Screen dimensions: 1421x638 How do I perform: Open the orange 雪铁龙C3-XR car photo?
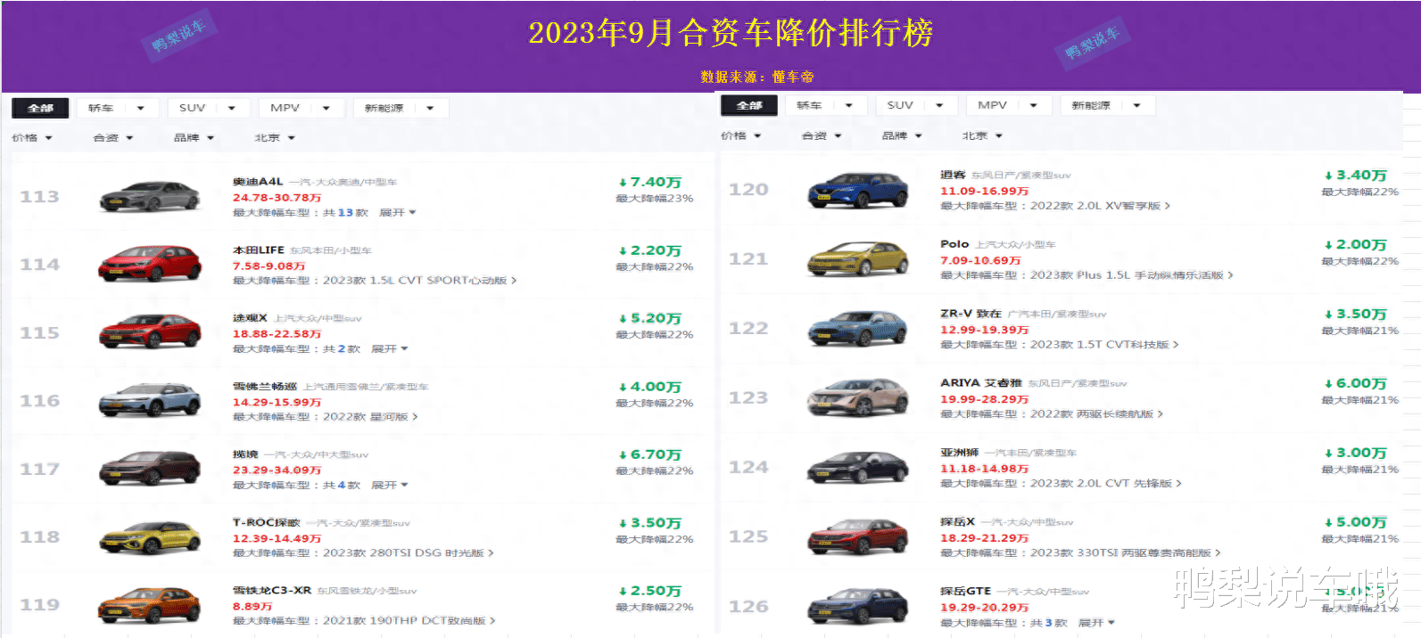coord(150,605)
